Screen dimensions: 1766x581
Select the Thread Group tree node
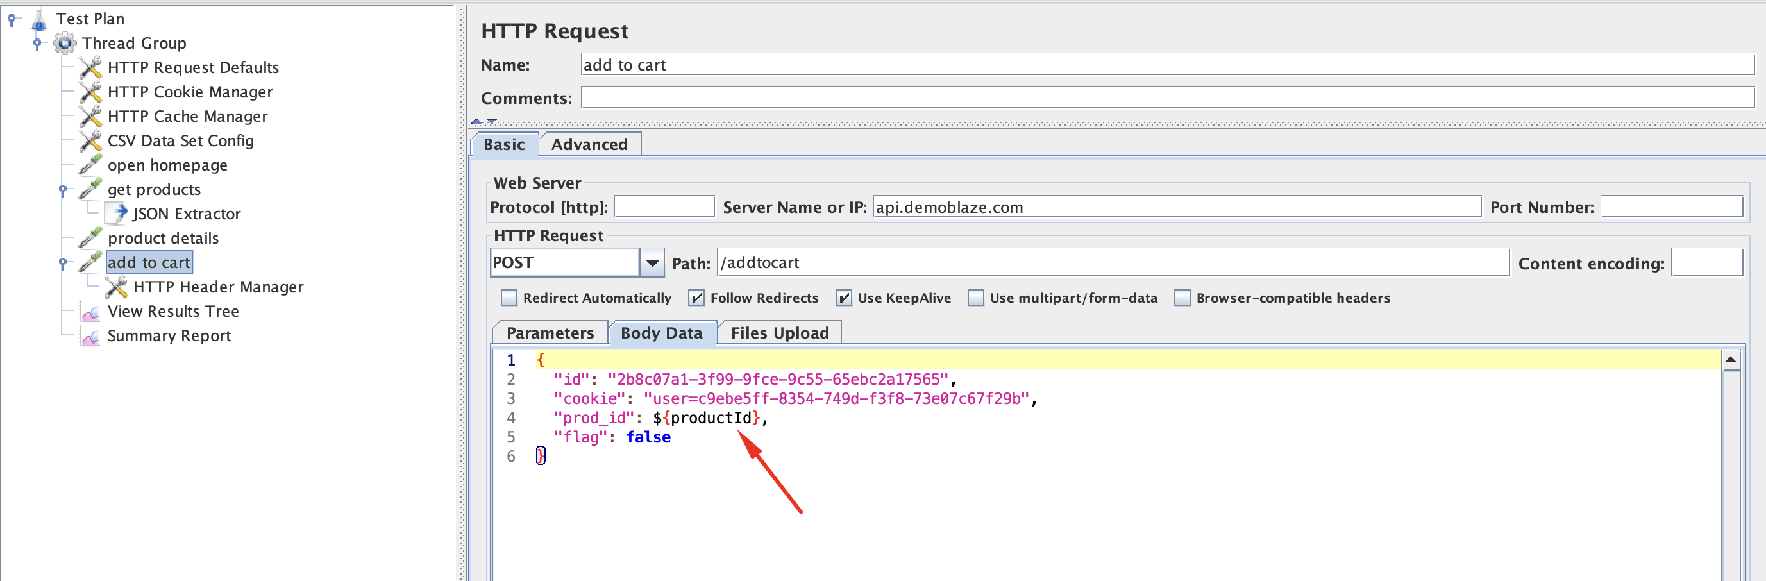133,43
